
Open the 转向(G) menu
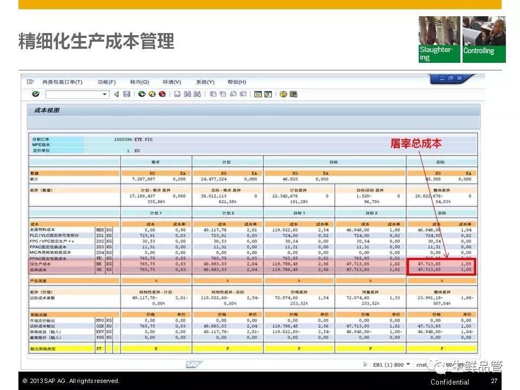pos(139,82)
